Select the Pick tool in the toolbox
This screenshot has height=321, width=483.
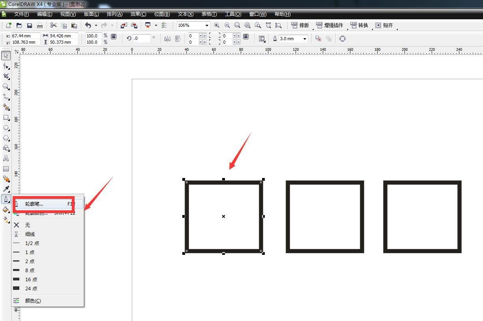coord(6,56)
